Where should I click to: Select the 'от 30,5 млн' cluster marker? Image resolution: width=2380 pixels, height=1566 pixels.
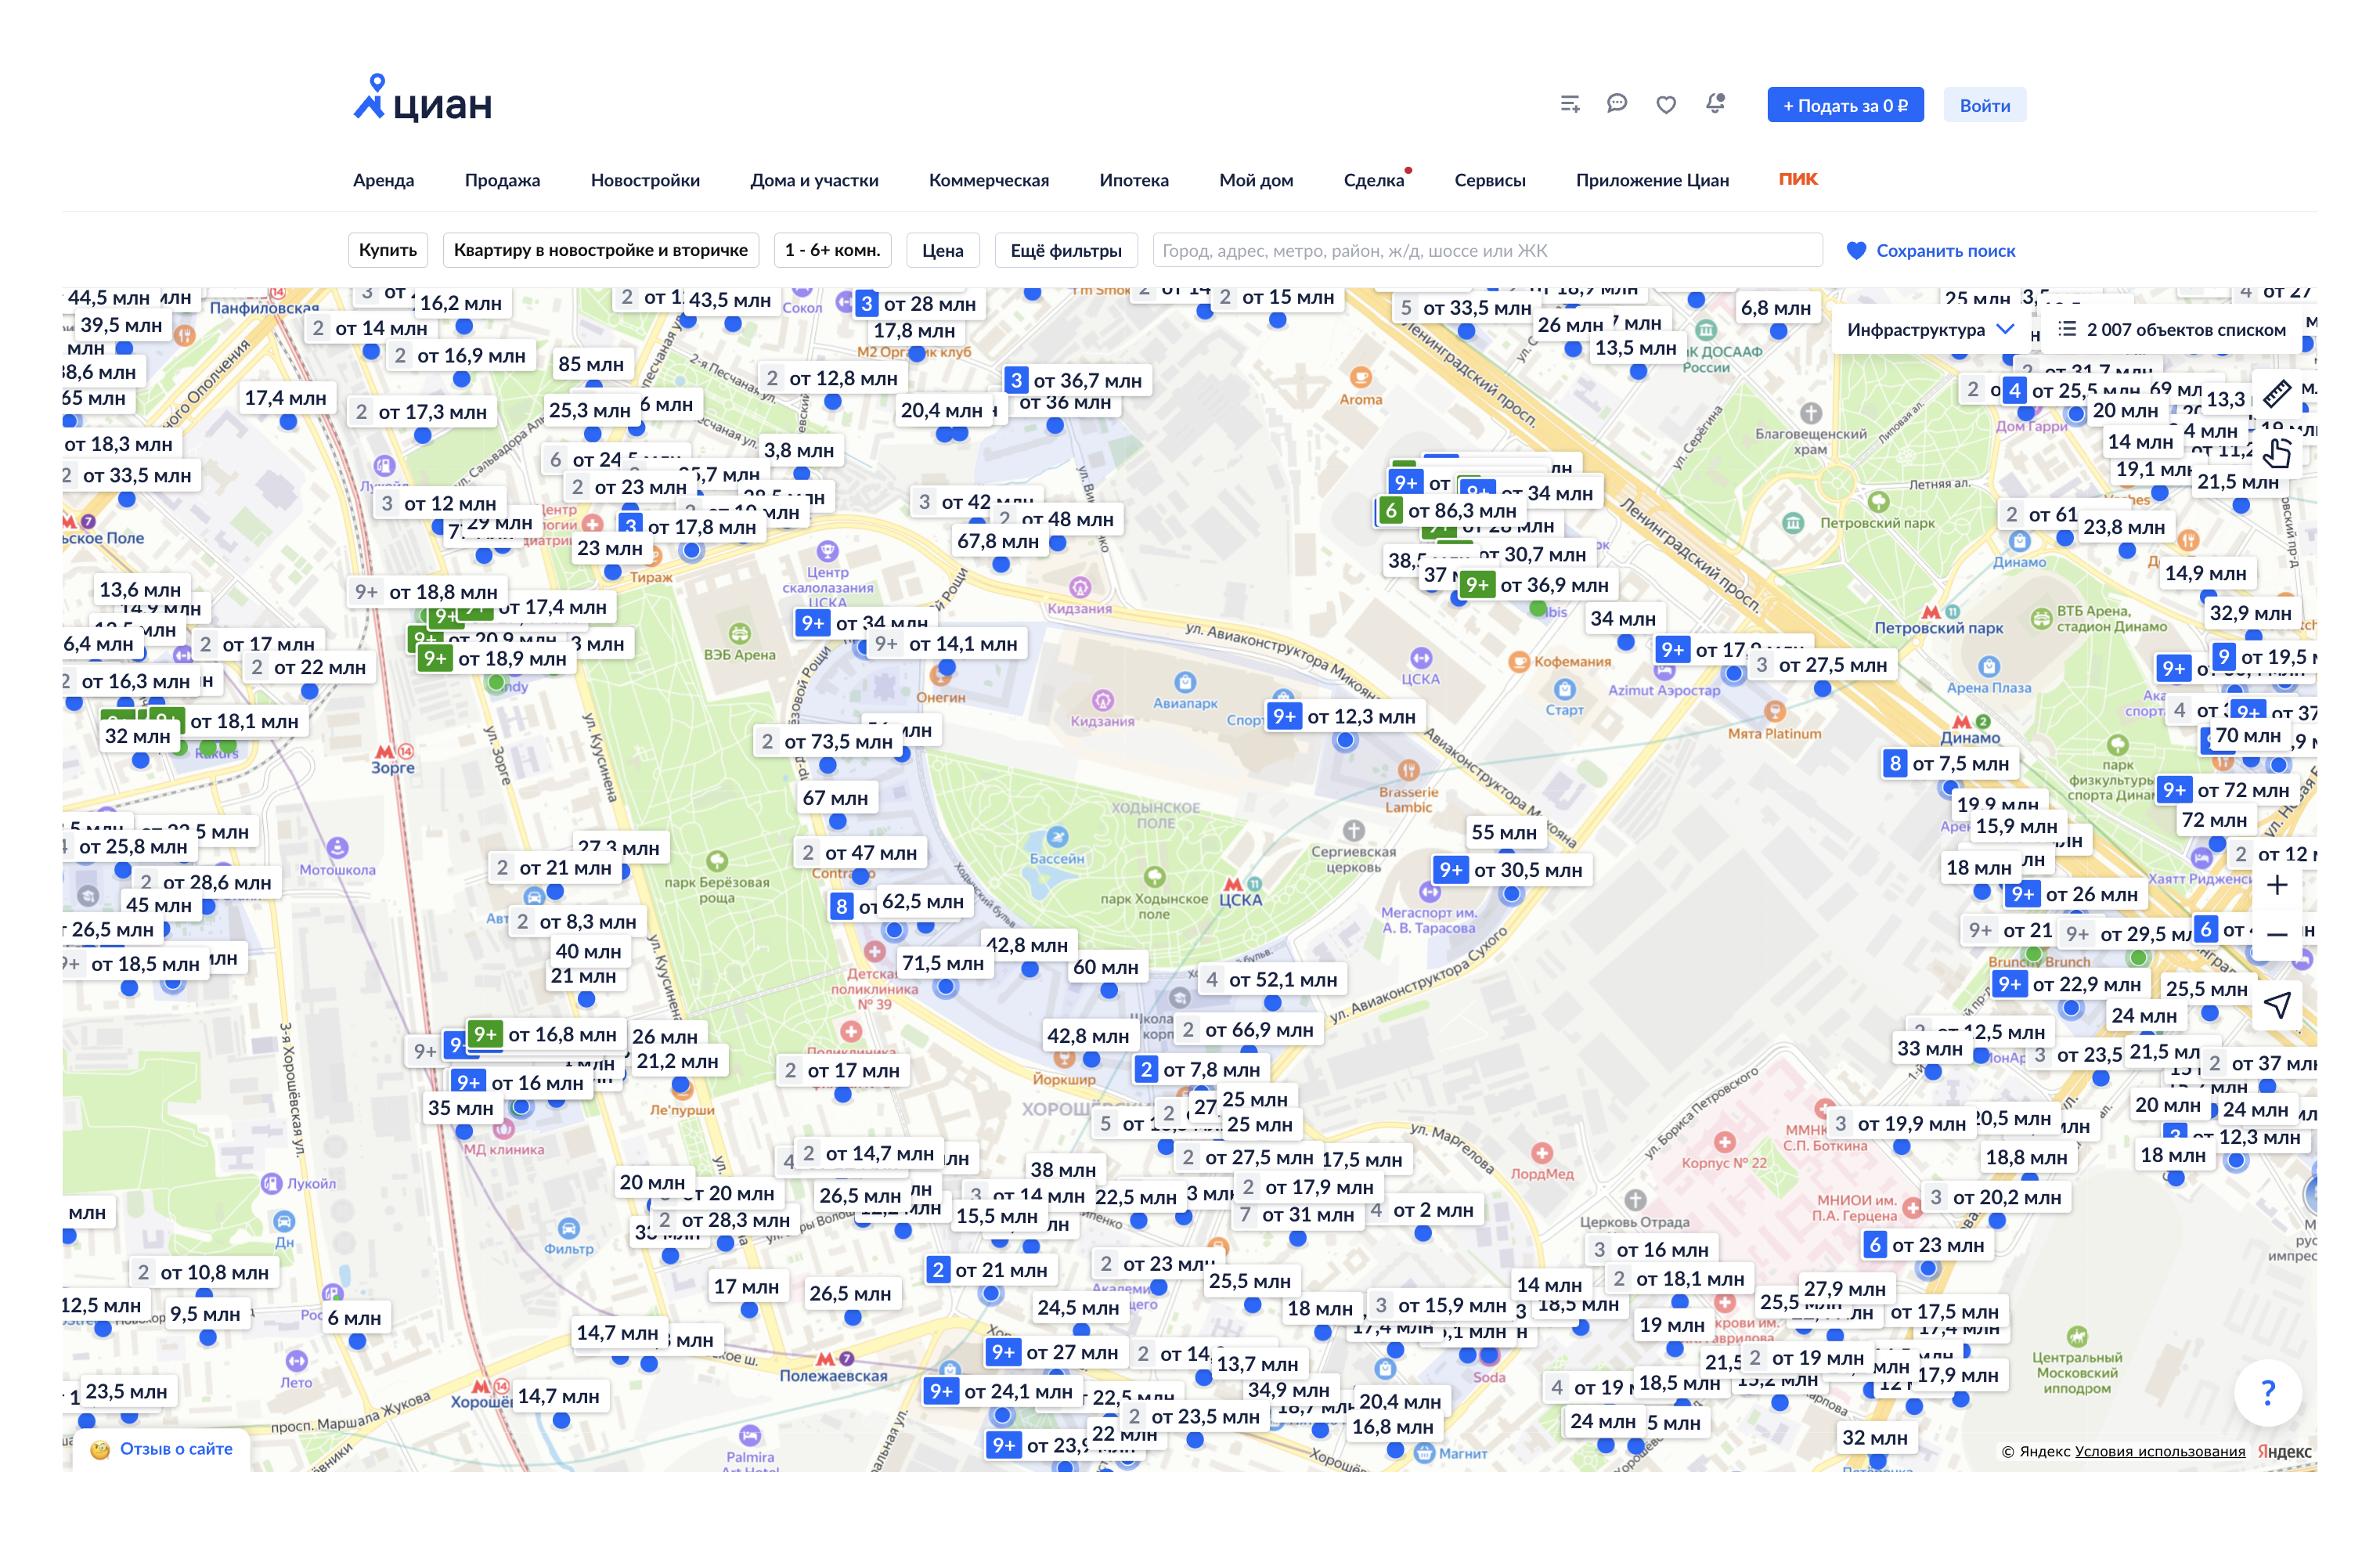tap(1511, 869)
